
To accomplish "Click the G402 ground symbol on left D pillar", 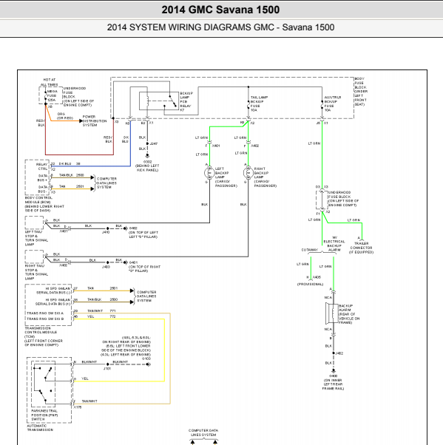I will point(125,228).
